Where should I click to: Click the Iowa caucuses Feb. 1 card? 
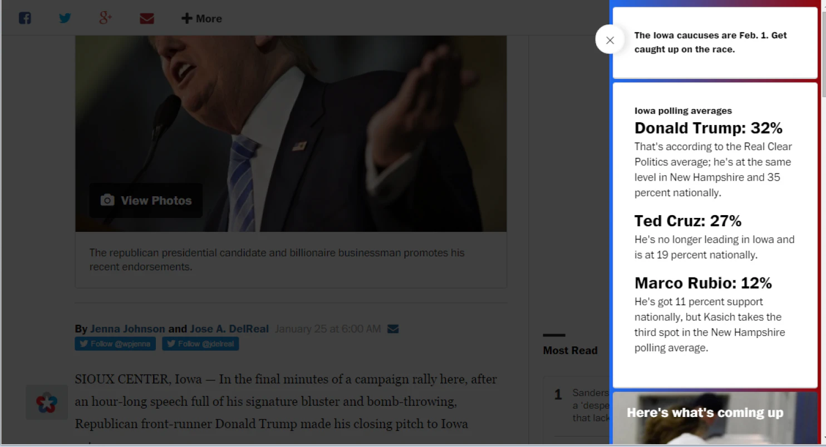pos(715,42)
